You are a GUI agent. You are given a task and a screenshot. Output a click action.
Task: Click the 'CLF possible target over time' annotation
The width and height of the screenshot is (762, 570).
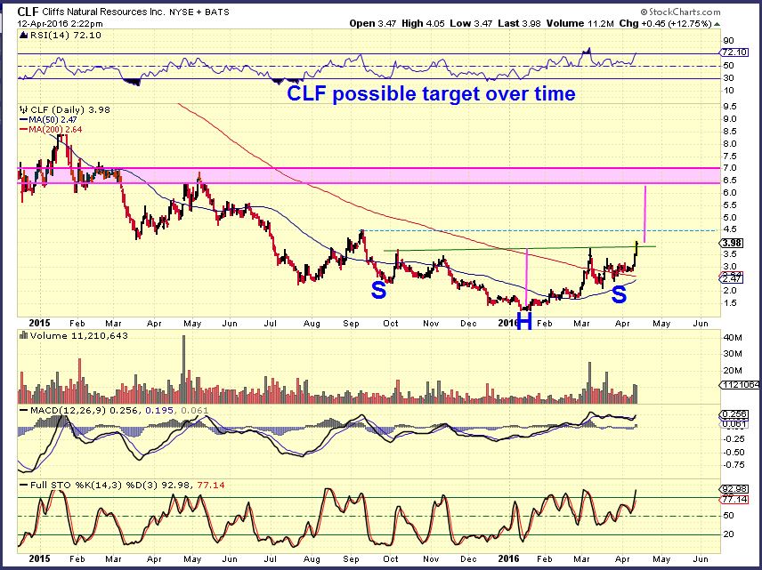pyautogui.click(x=431, y=93)
